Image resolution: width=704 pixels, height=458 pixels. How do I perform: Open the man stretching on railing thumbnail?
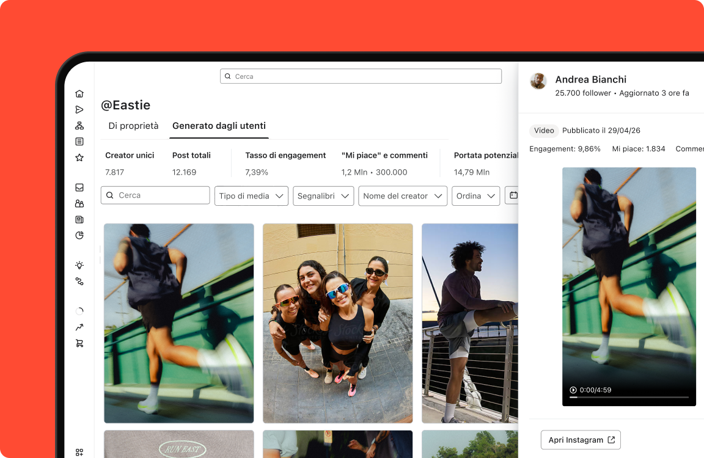tap(470, 323)
